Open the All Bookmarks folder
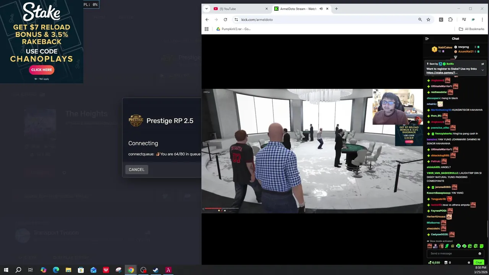Viewport: 489px width, 275px height. click(x=471, y=29)
